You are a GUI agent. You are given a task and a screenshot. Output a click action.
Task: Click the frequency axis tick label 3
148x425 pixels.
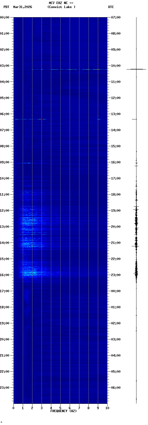click(x=42, y=408)
